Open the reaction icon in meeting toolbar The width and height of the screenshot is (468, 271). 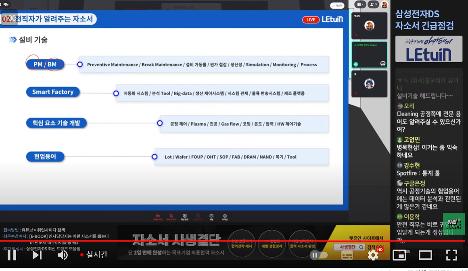point(225,217)
